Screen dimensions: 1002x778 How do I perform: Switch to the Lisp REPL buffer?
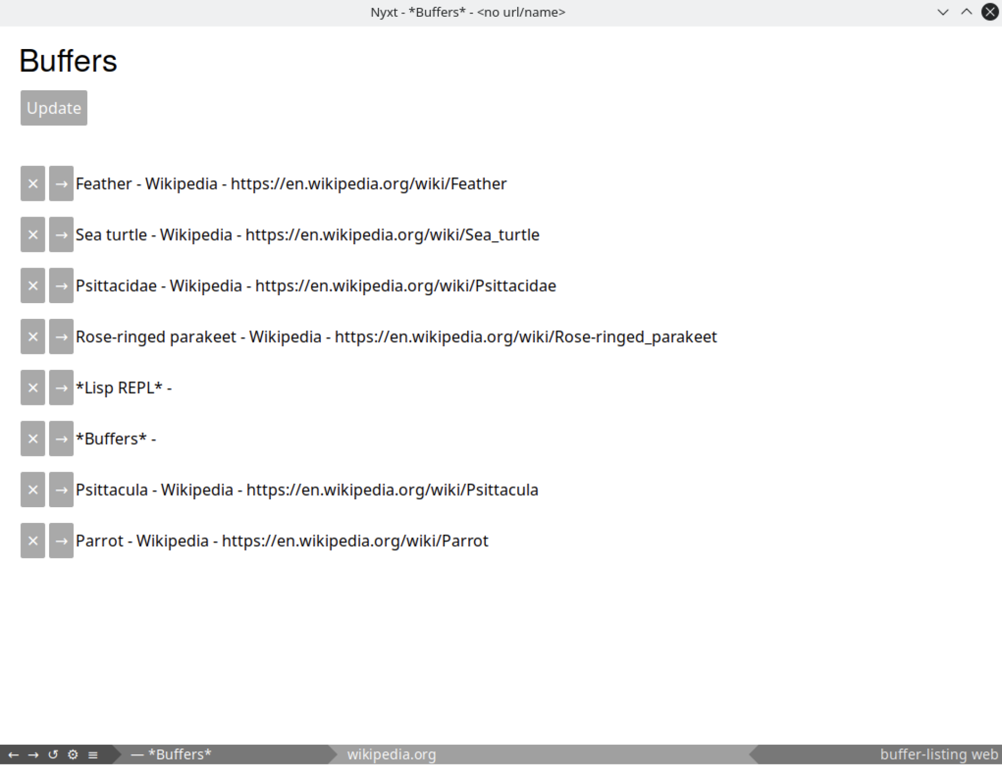point(61,388)
